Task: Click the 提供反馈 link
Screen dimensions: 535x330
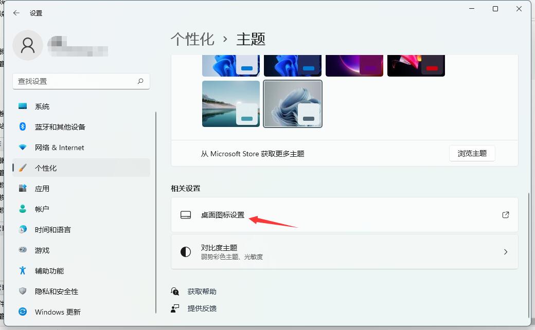Action: click(x=202, y=308)
